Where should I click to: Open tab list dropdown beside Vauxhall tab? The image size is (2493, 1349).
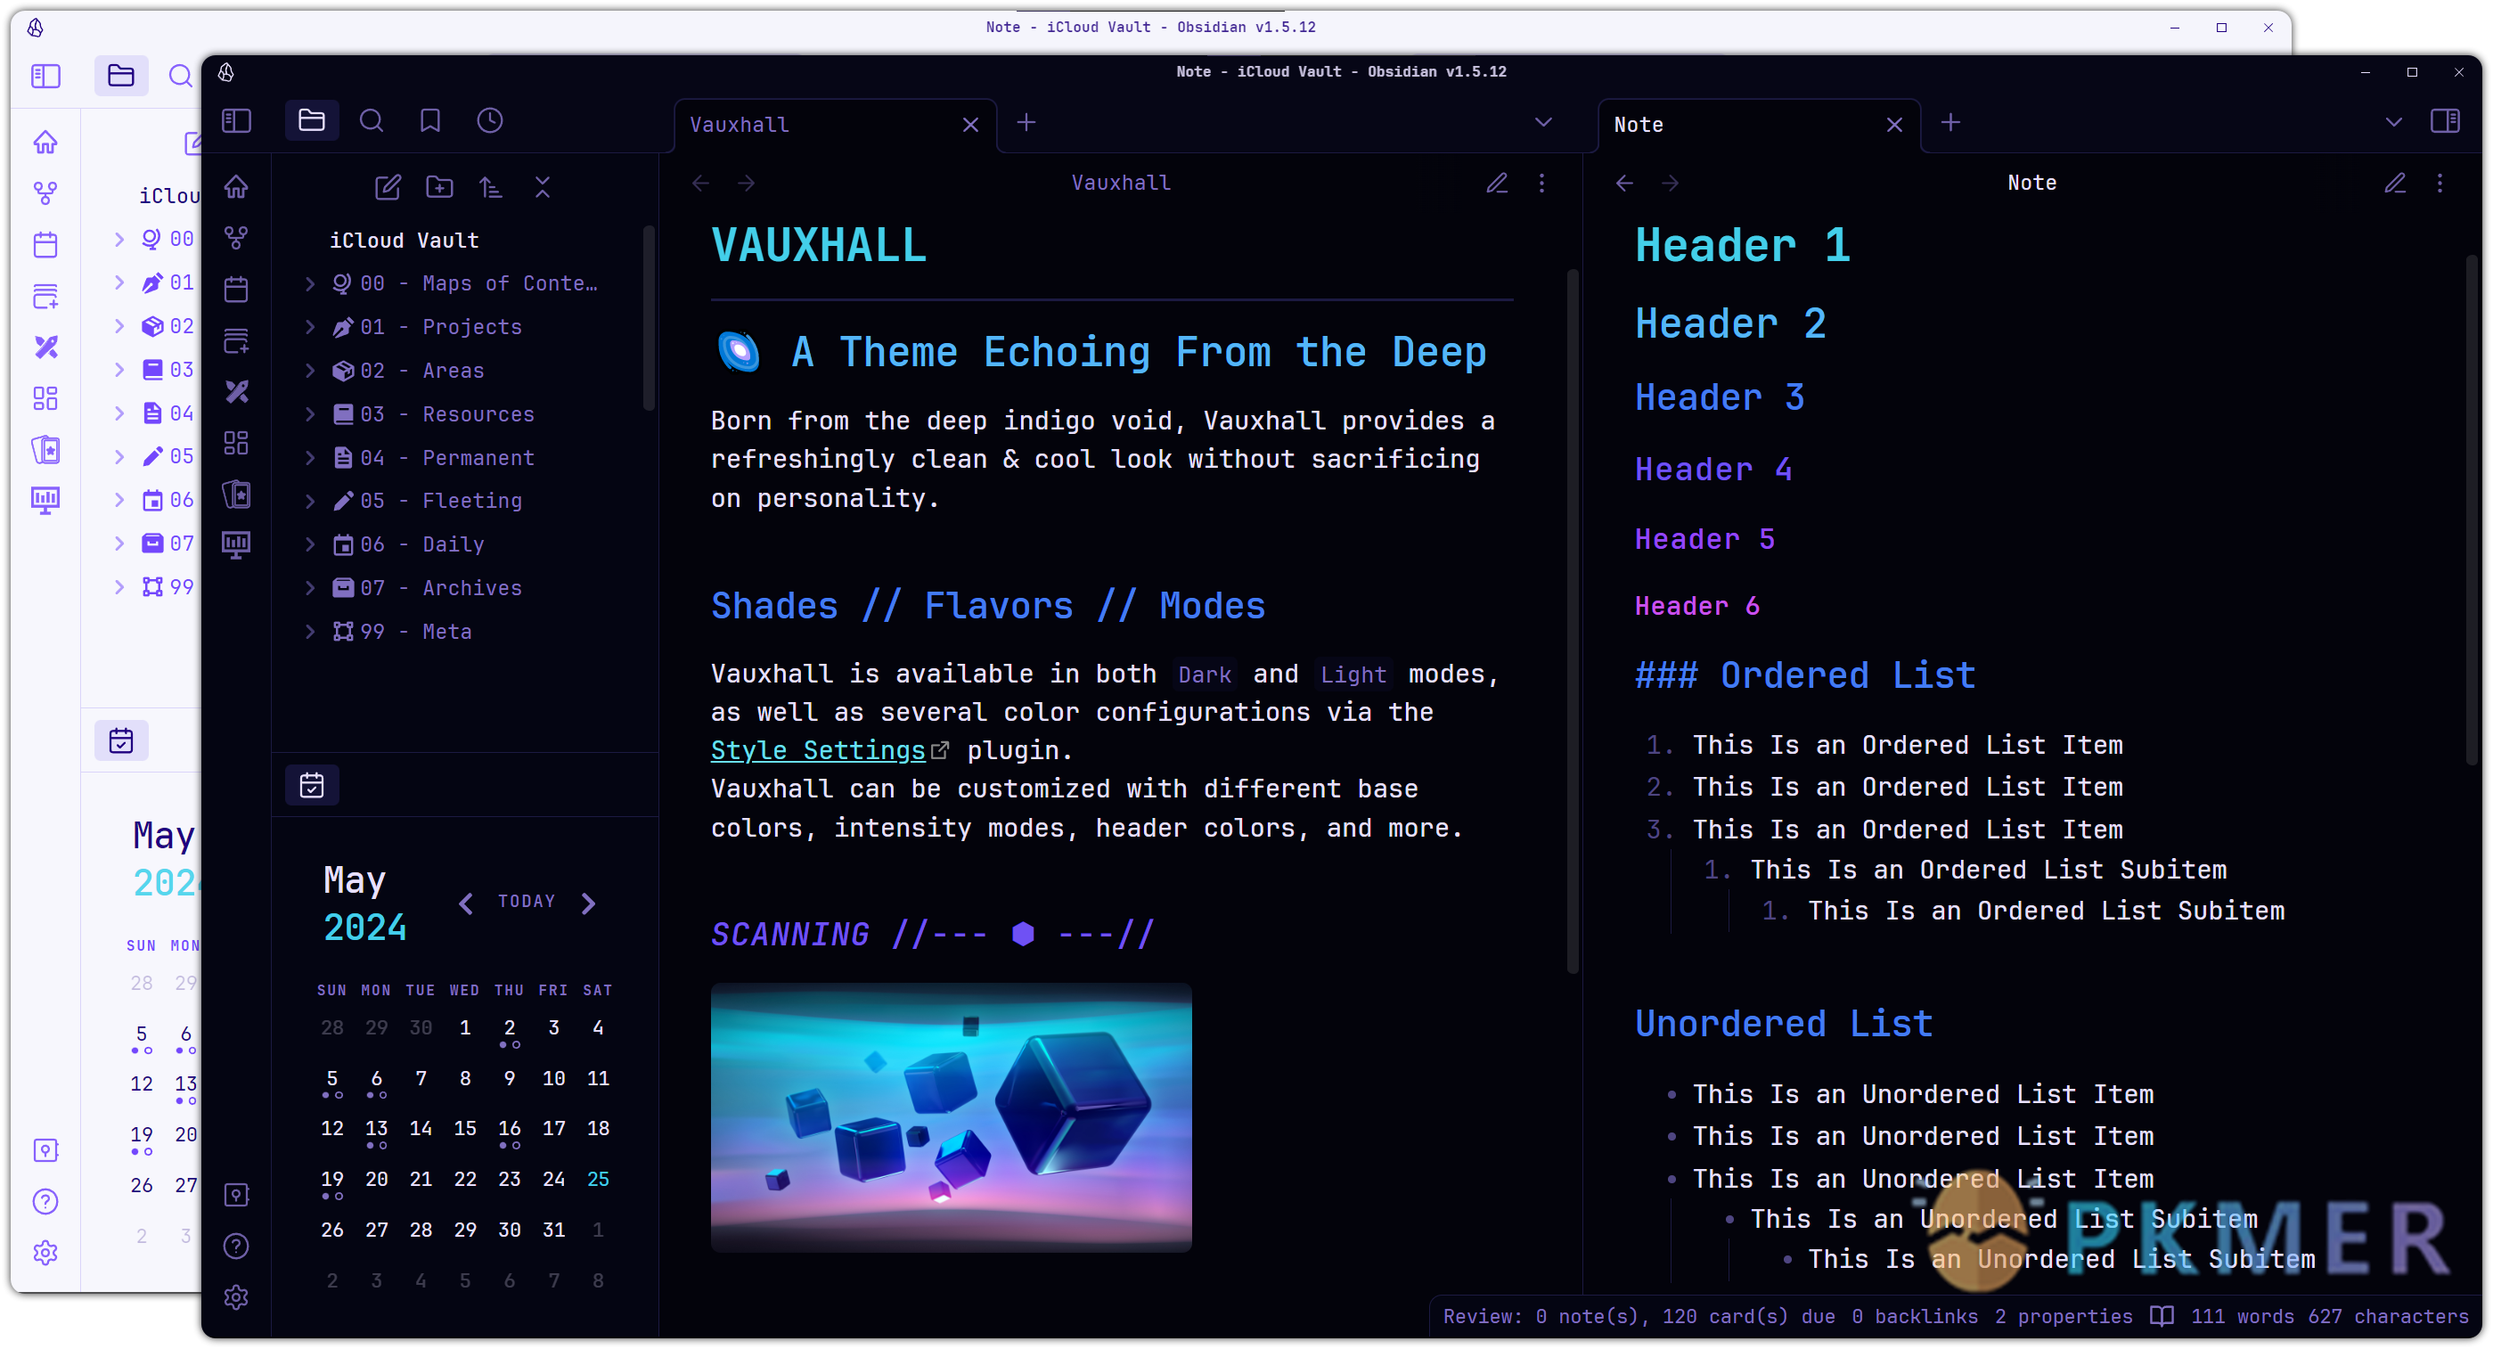pos(1542,122)
